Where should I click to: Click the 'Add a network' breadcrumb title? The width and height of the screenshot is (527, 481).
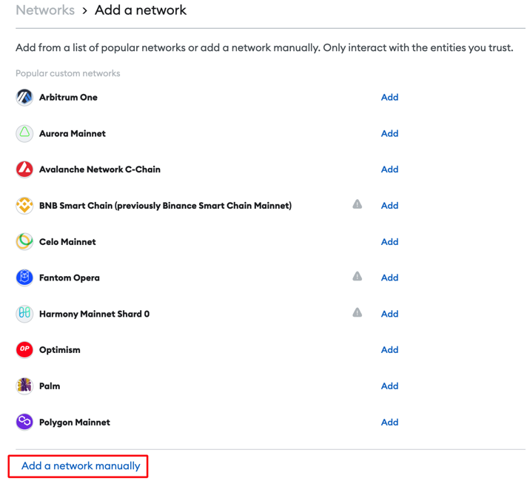pyautogui.click(x=141, y=10)
